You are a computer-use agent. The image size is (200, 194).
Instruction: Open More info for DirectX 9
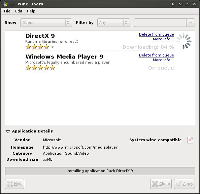pyautogui.click(x=163, y=39)
